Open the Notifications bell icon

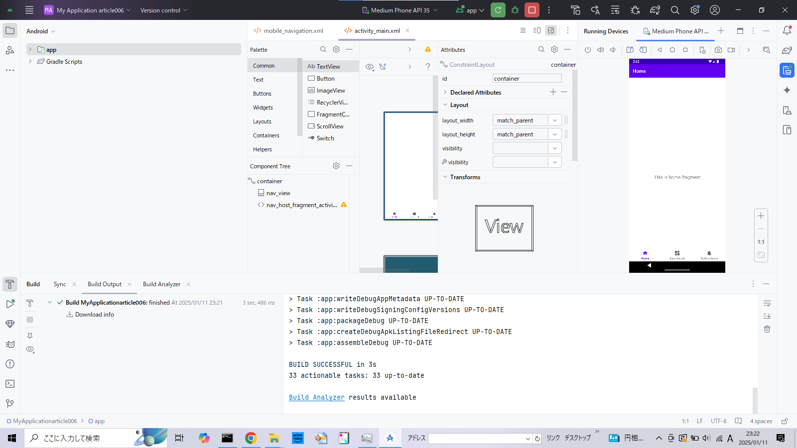[x=787, y=30]
